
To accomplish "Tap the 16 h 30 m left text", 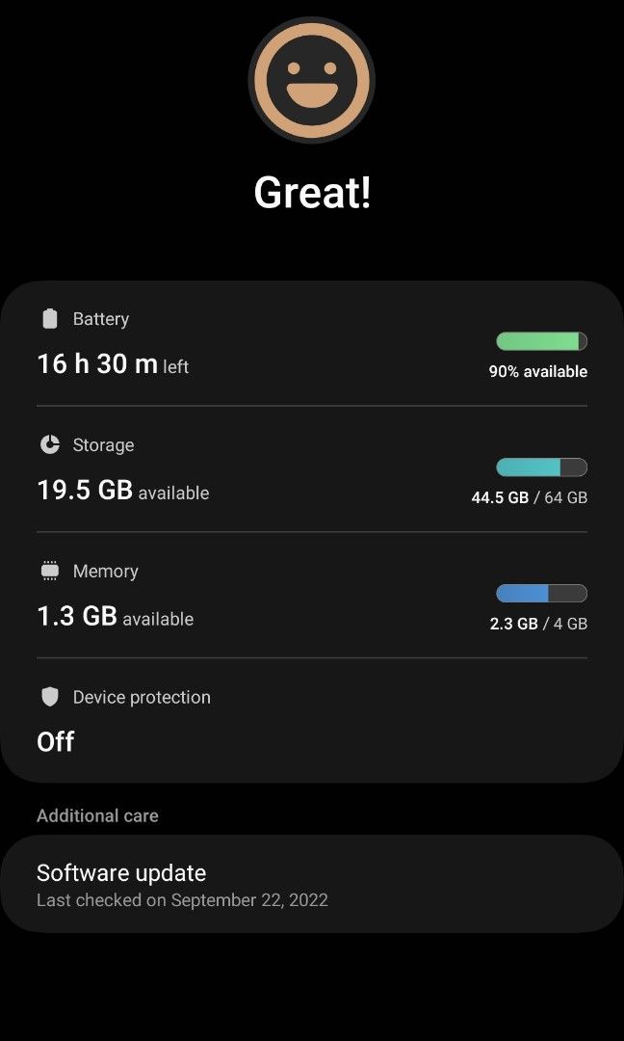I will click(113, 364).
